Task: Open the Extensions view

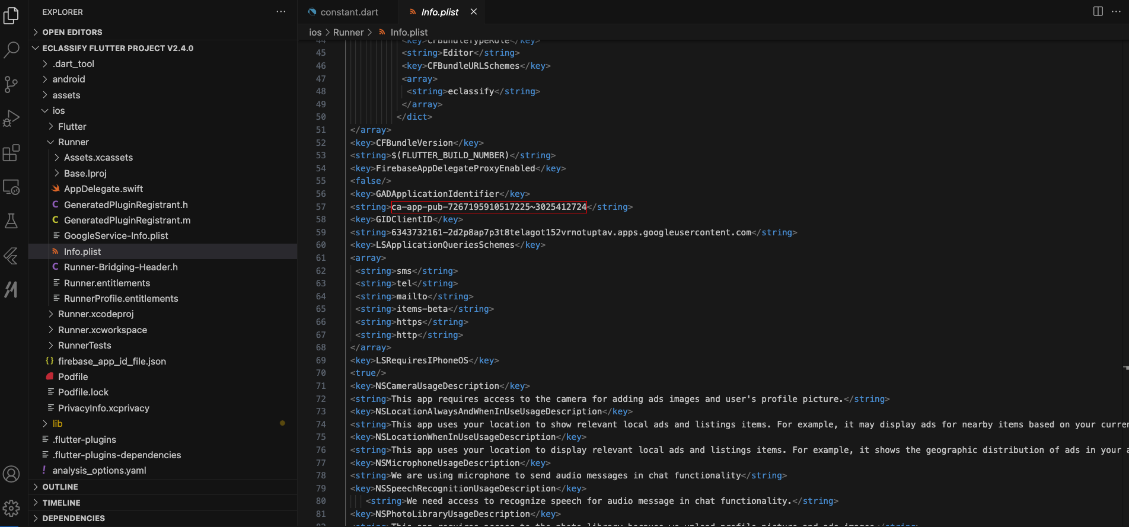Action: 11,153
